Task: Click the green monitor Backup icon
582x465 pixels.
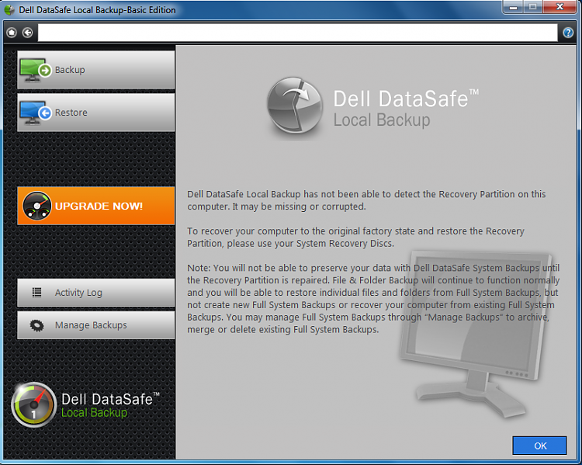Action: coord(35,70)
